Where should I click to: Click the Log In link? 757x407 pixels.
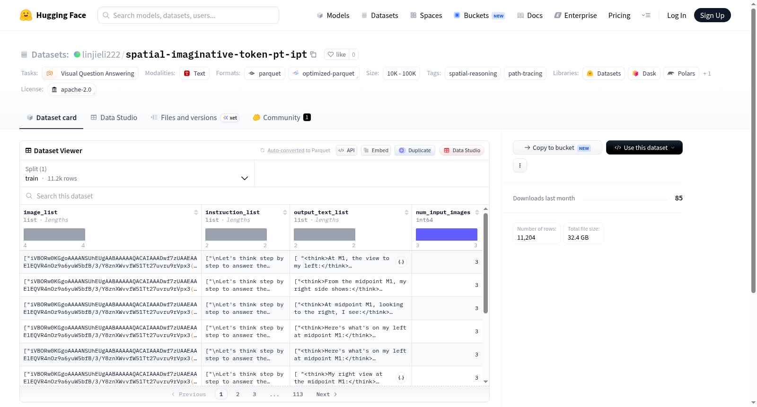click(x=677, y=16)
